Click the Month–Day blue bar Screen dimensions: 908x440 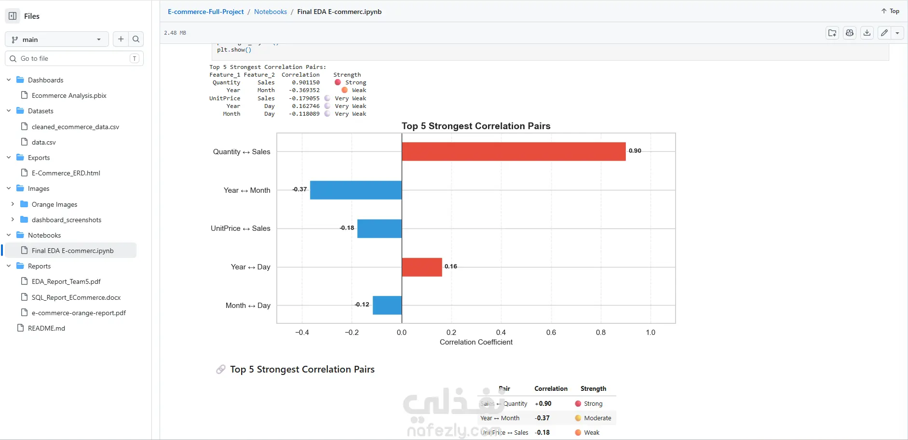(x=387, y=305)
